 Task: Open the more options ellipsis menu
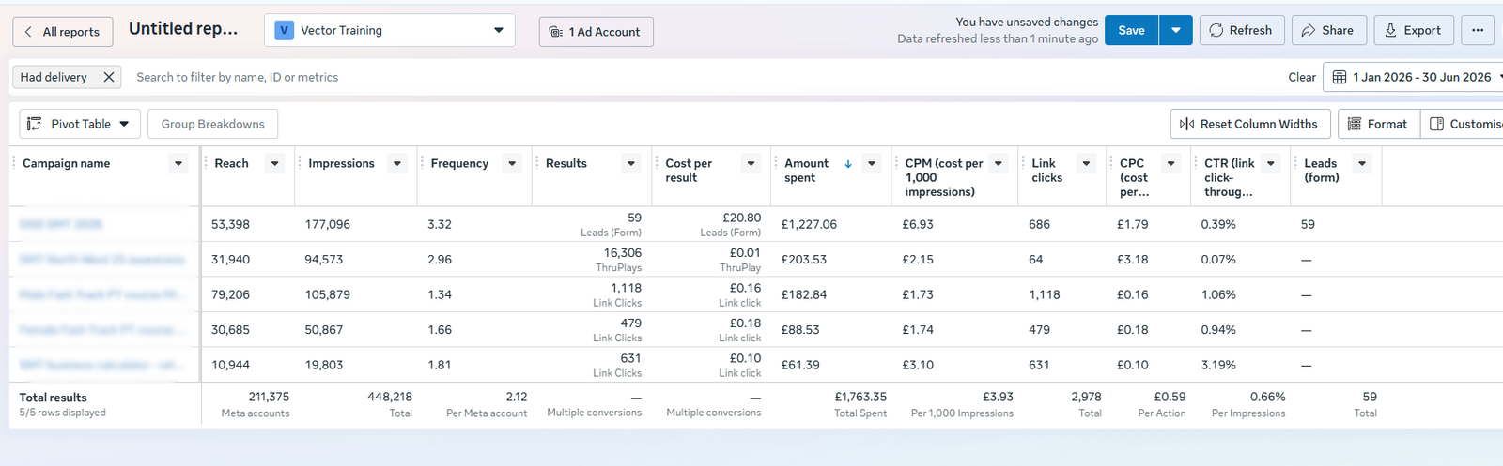(x=1478, y=30)
